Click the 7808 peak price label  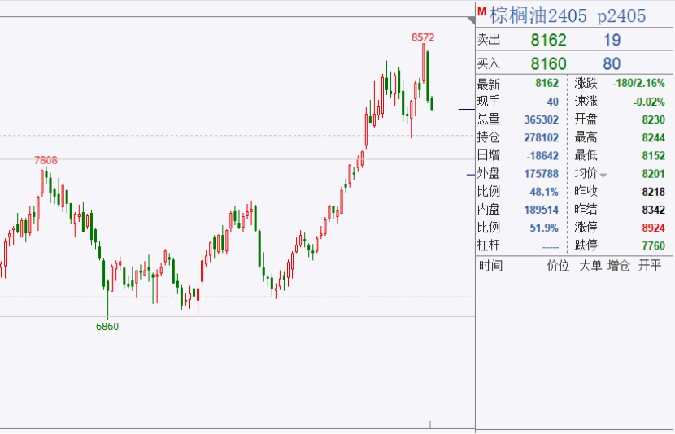tap(46, 160)
